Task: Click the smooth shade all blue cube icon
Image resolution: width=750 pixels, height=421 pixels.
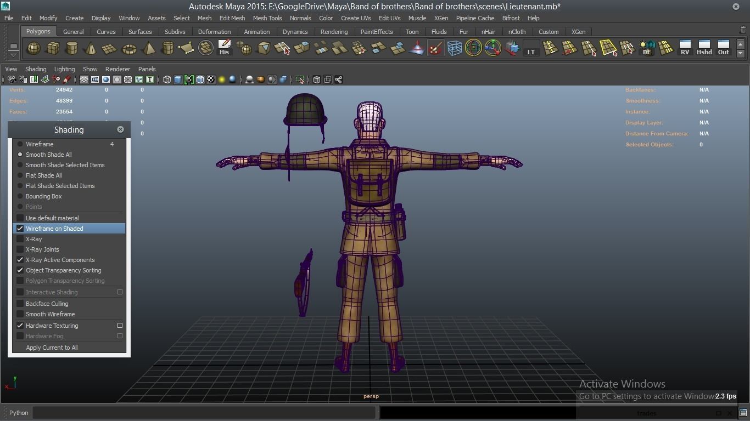Action: pyautogui.click(x=178, y=80)
